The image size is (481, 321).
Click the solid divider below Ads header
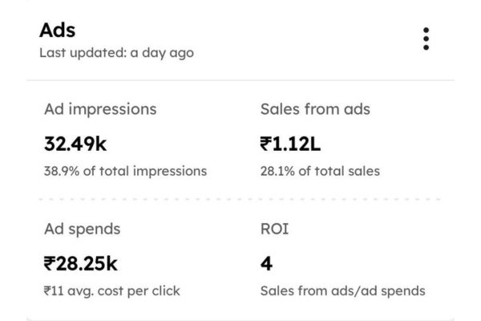coord(240,80)
